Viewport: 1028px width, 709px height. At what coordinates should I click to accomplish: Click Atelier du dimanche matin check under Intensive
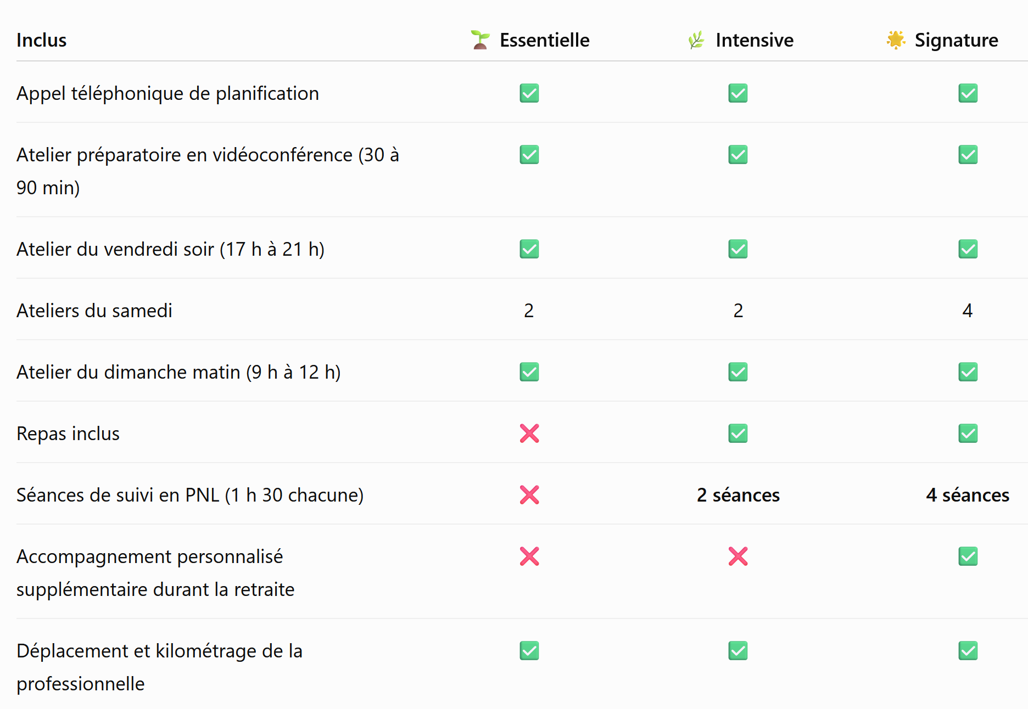[x=738, y=372]
